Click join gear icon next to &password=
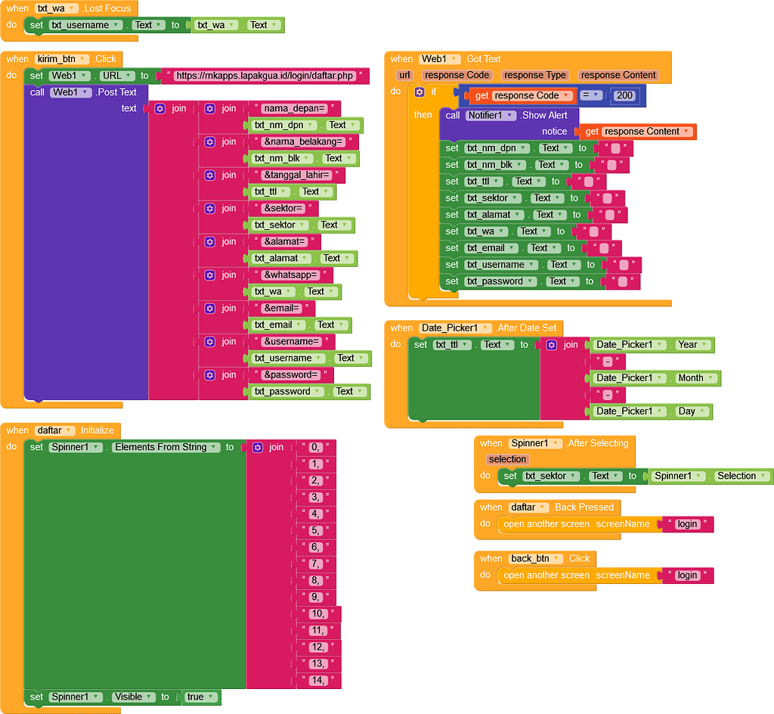This screenshot has width=774, height=714. pos(210,375)
